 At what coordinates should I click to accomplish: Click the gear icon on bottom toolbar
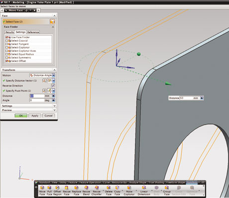(x=36, y=187)
